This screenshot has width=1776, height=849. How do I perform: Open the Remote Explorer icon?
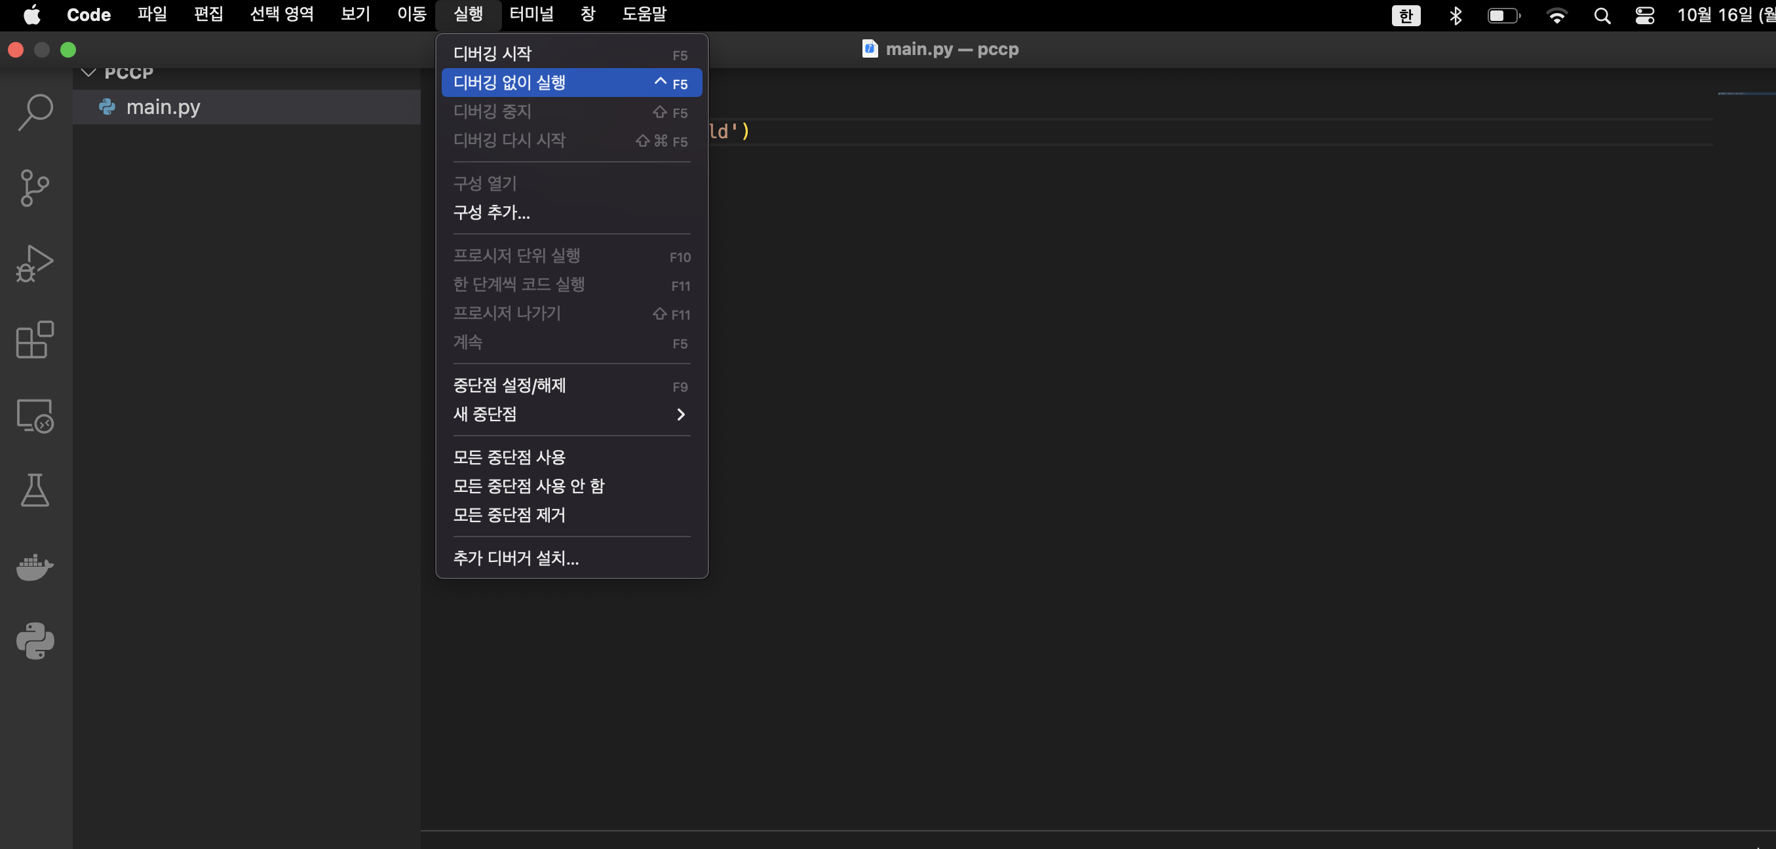click(x=35, y=415)
